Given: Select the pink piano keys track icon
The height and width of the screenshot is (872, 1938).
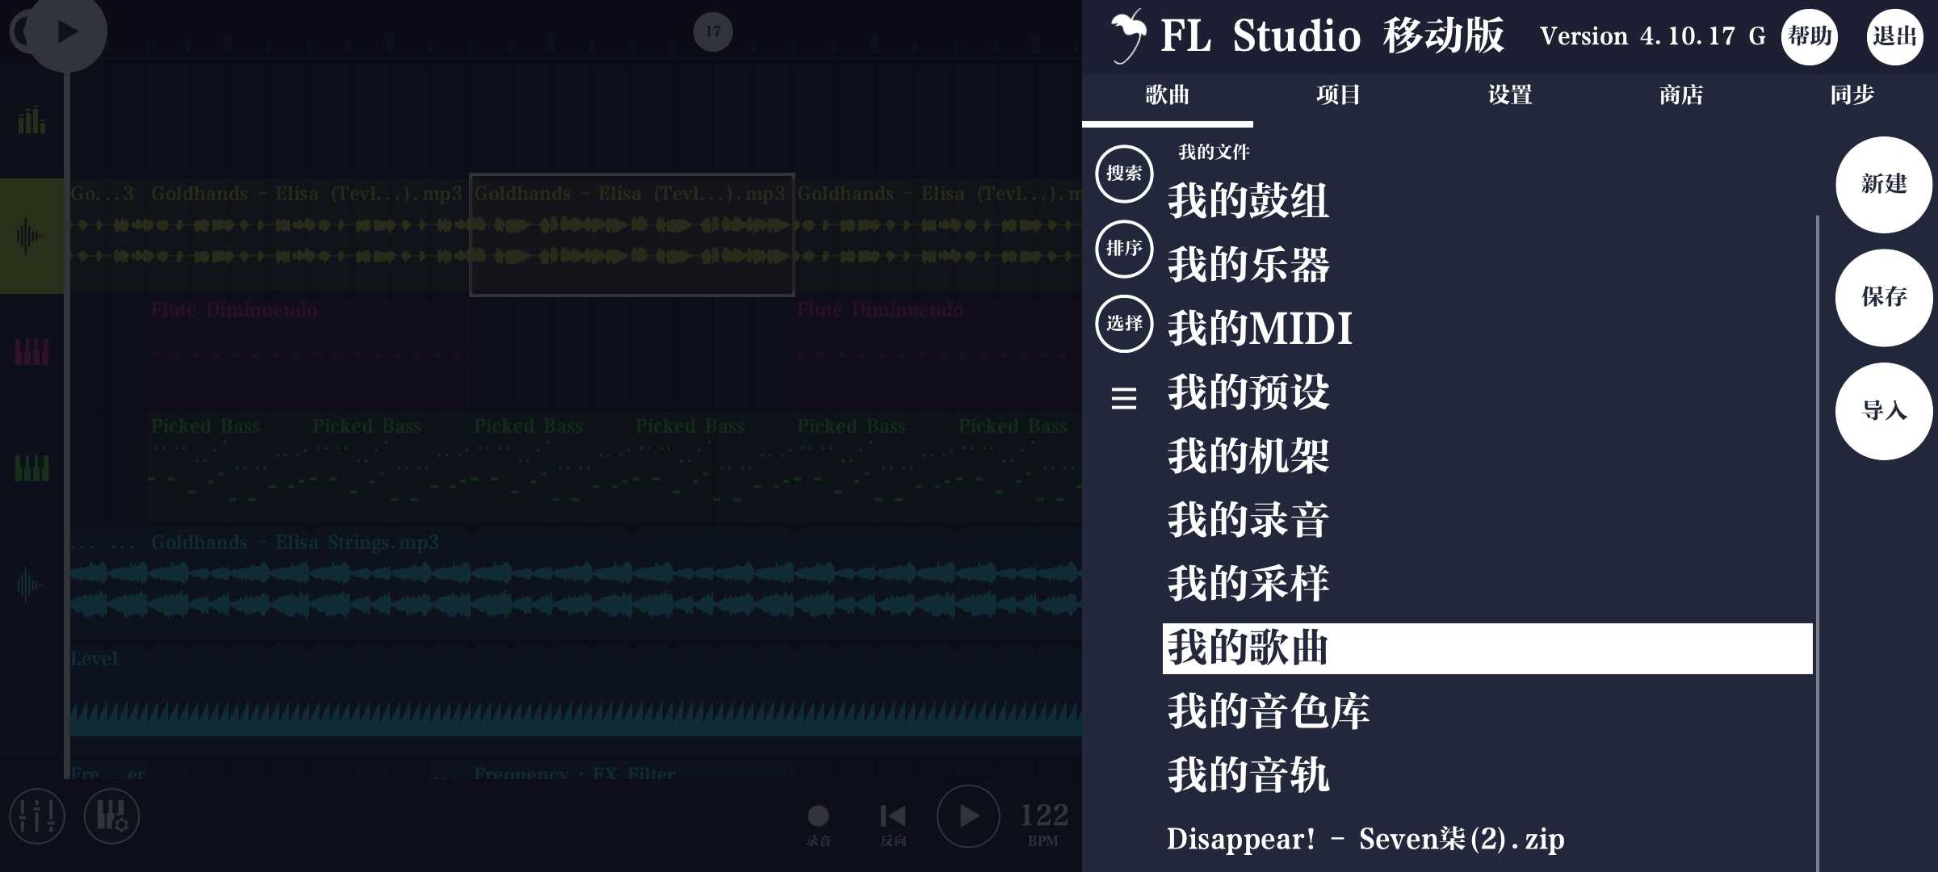Looking at the screenshot, I should click(x=31, y=352).
